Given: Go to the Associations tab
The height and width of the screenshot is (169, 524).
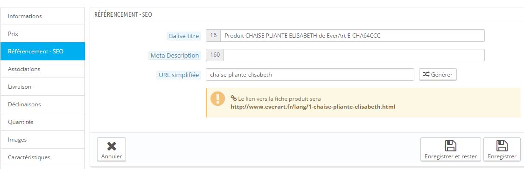Looking at the screenshot, I should point(42,69).
